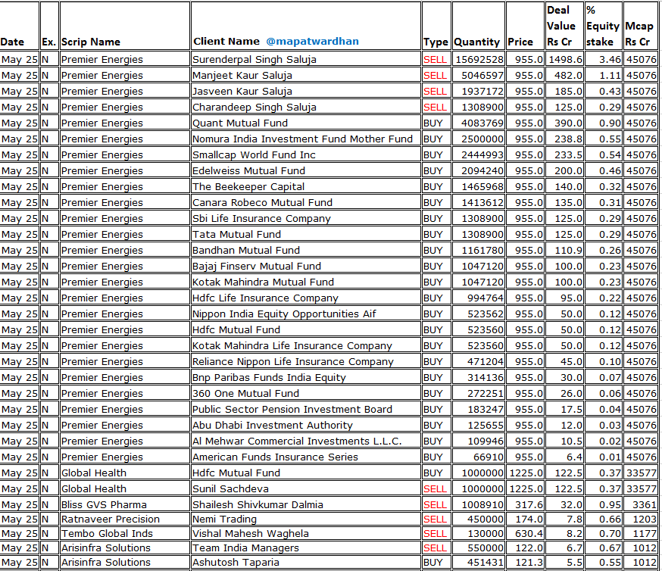Image resolution: width=662 pixels, height=571 pixels.
Task: Click The Beekeeper Capital cell
Action: pyautogui.click(x=306, y=186)
